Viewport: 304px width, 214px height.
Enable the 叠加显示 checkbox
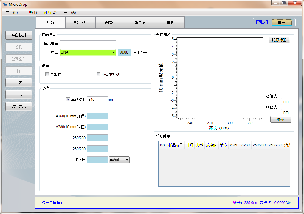[x=47, y=74]
